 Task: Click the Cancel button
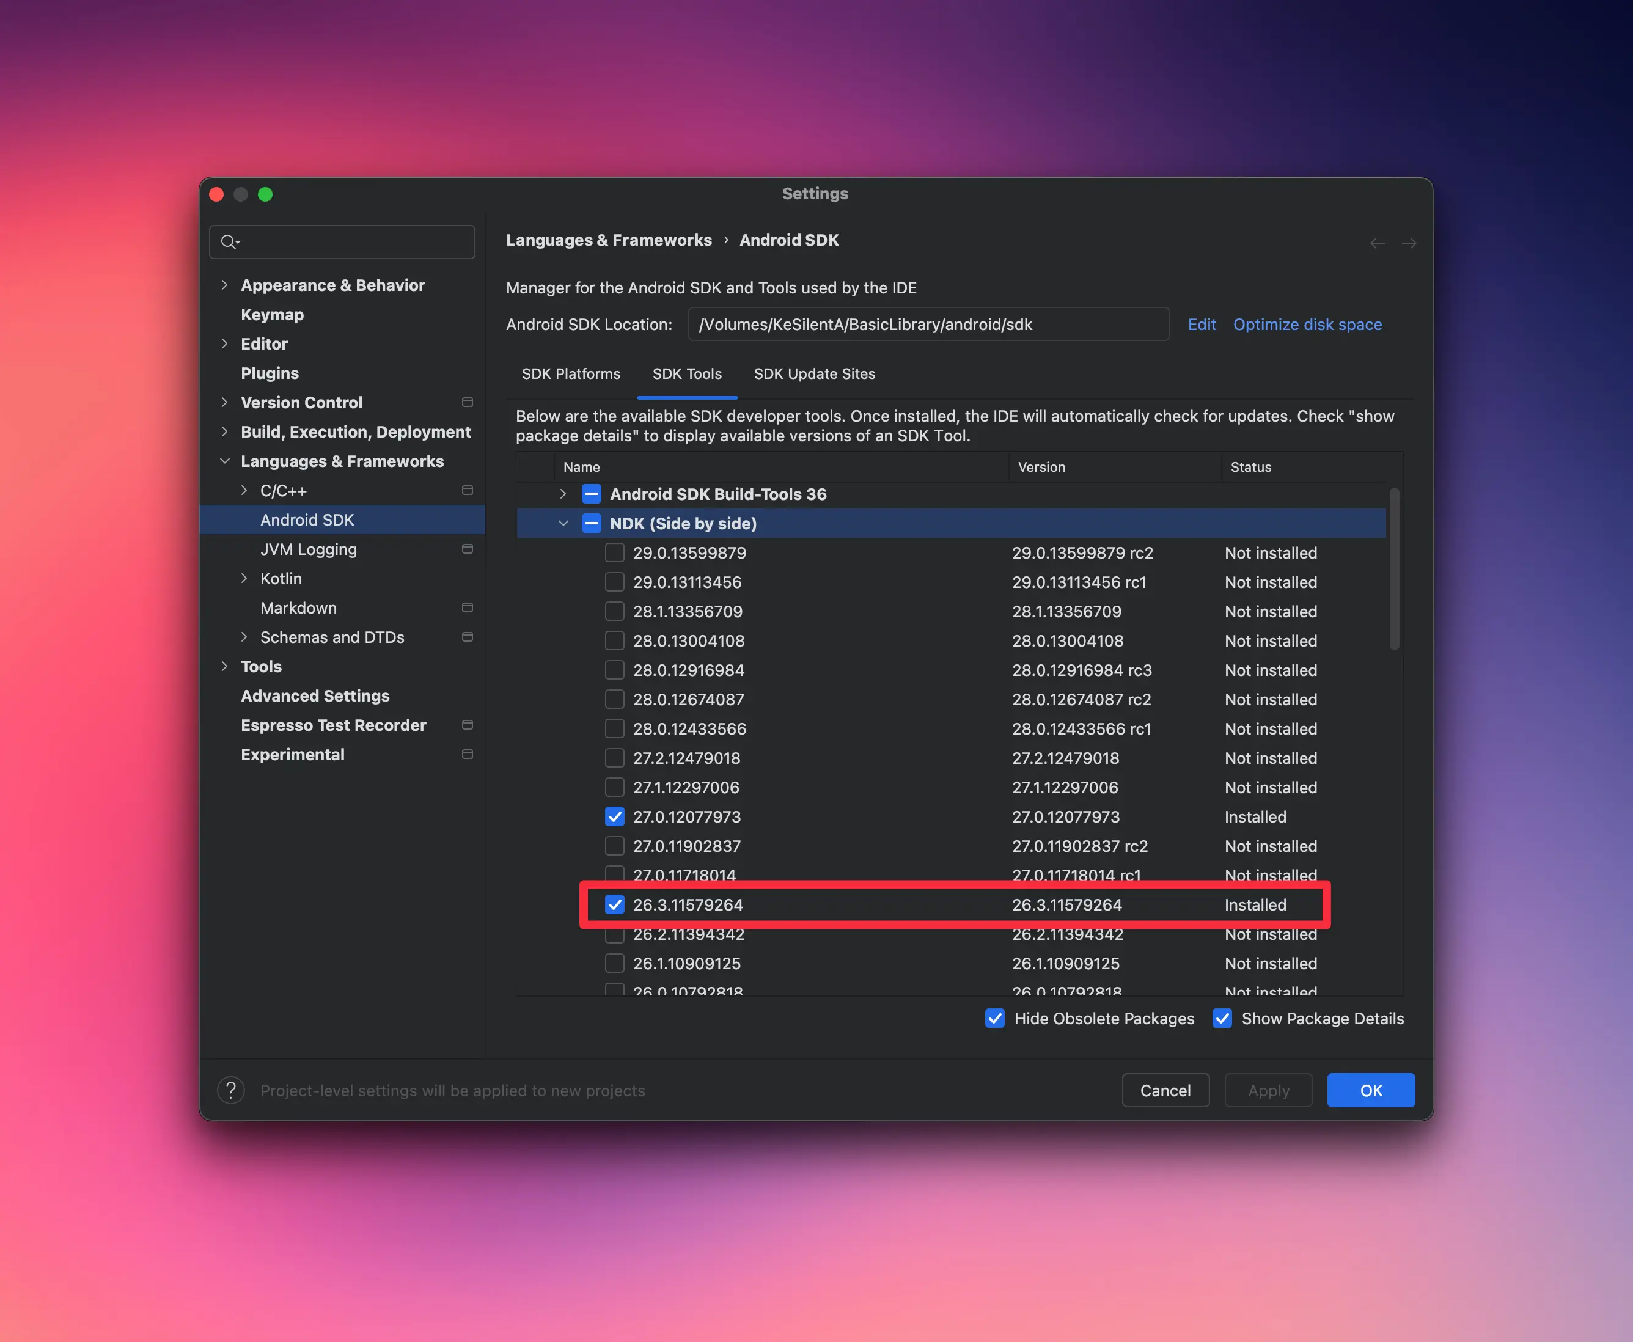click(x=1165, y=1090)
